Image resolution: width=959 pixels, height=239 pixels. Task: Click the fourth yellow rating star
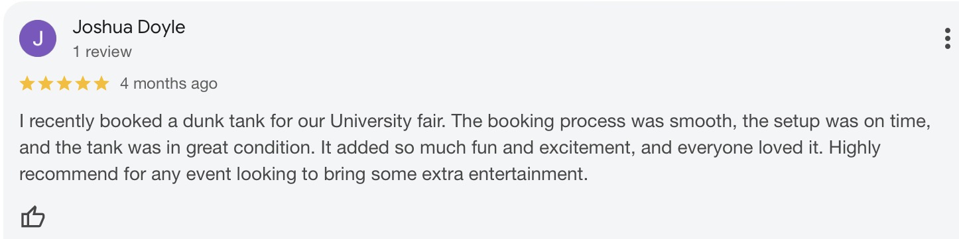tap(83, 83)
